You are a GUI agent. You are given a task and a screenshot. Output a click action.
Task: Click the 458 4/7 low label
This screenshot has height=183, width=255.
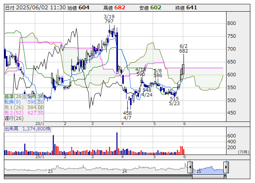(127, 115)
